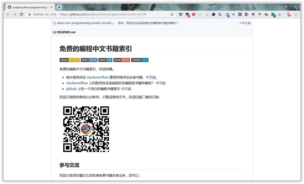The height and width of the screenshot is (184, 304).
Task: Click the back navigation arrow
Action: 8,14
